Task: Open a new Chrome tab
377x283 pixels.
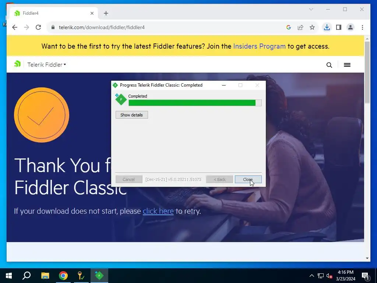Action: tap(106, 13)
